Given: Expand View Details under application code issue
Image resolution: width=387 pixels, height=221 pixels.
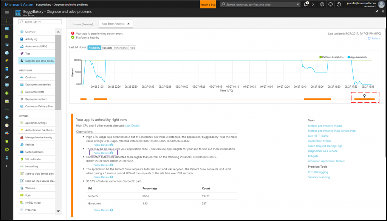Looking at the screenshot, I should tap(103, 153).
